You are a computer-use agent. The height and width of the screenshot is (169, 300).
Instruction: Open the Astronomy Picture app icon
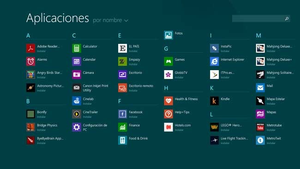30,88
